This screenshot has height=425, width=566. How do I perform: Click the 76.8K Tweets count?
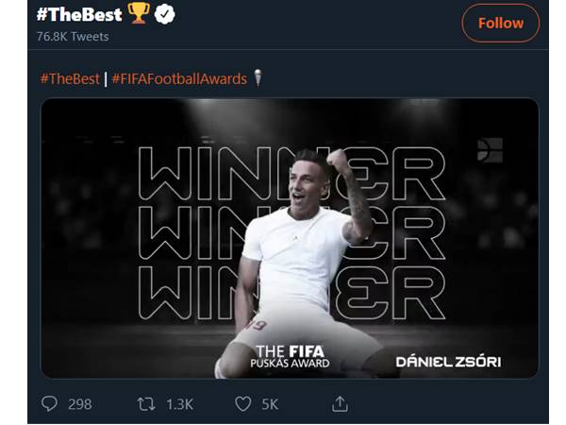click(73, 37)
